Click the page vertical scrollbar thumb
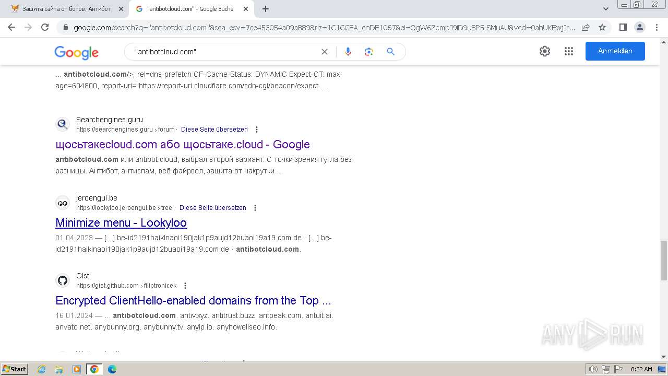The height and width of the screenshot is (376, 668). (664, 261)
